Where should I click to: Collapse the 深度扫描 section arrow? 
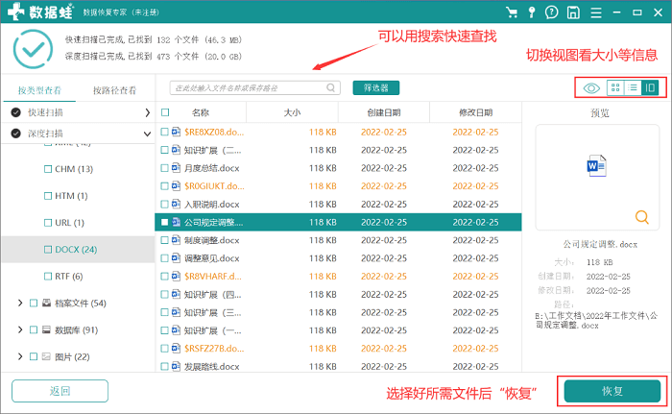coord(147,134)
